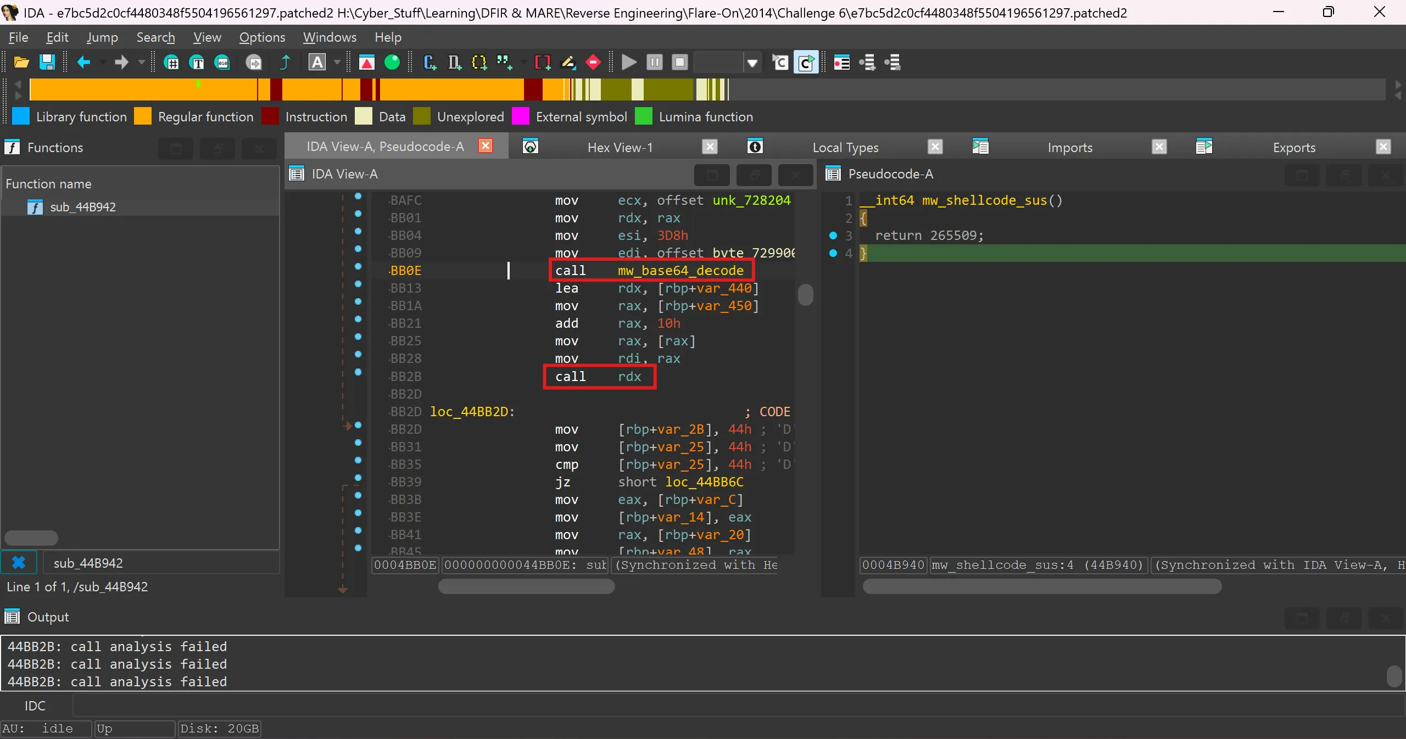Click the red breakpoint diamond icon

click(x=593, y=63)
